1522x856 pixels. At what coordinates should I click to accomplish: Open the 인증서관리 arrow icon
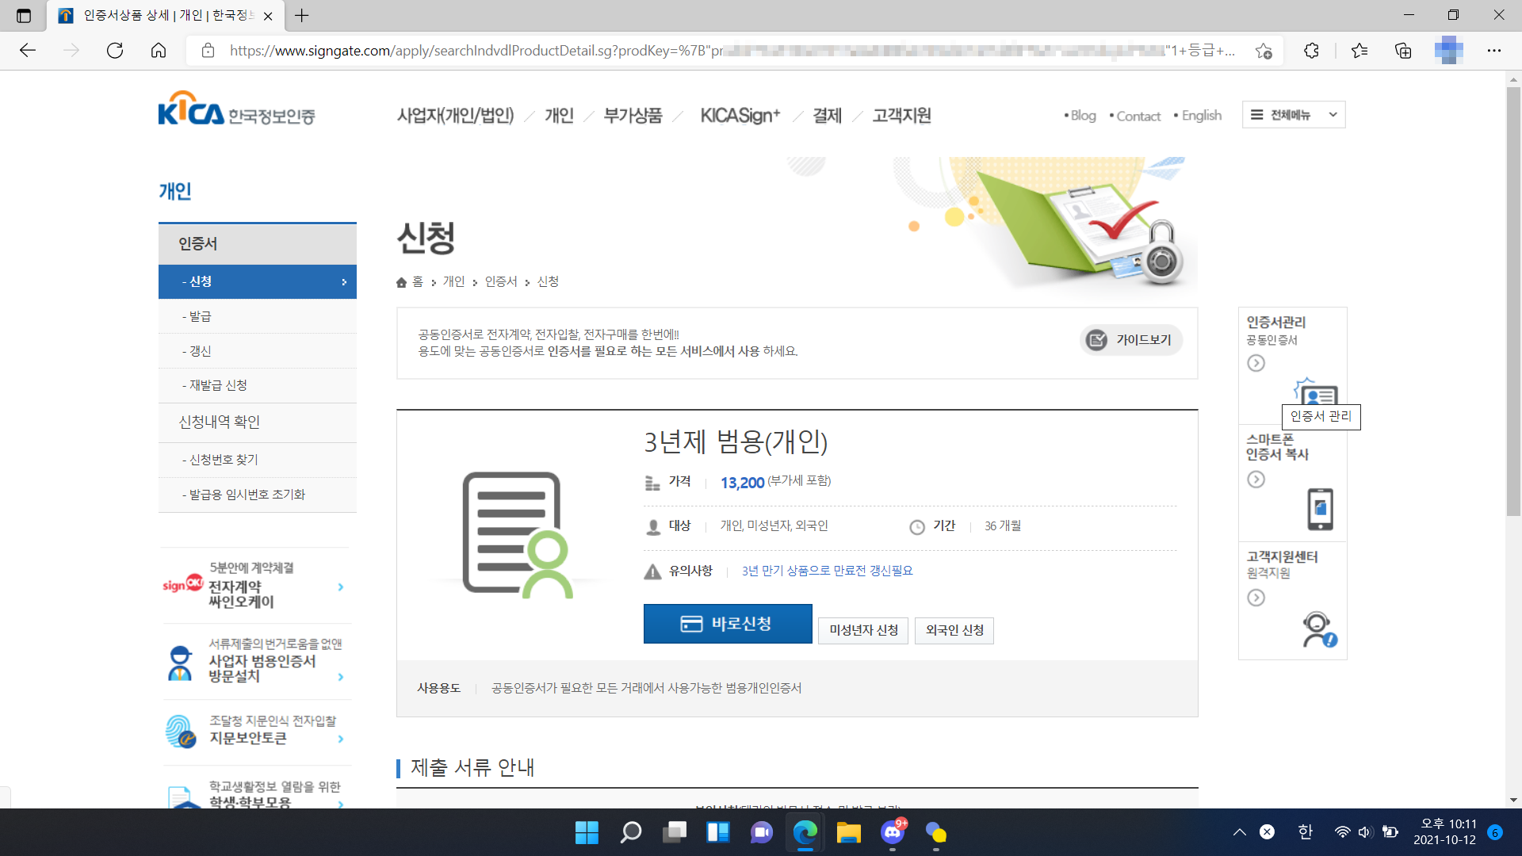[1256, 363]
